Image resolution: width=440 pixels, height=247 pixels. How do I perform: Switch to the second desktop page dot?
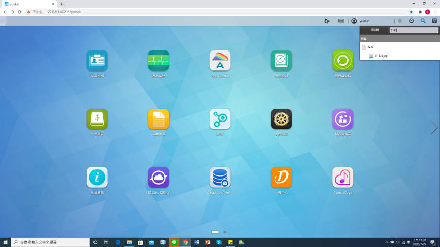coord(225,232)
